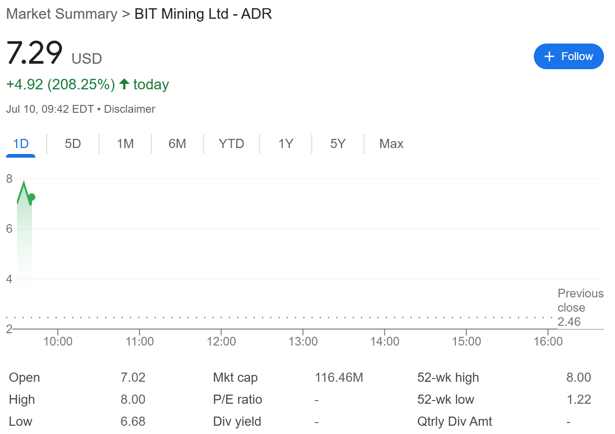Click the 13:00 time axis label
This screenshot has width=615, height=434.
[x=303, y=341]
